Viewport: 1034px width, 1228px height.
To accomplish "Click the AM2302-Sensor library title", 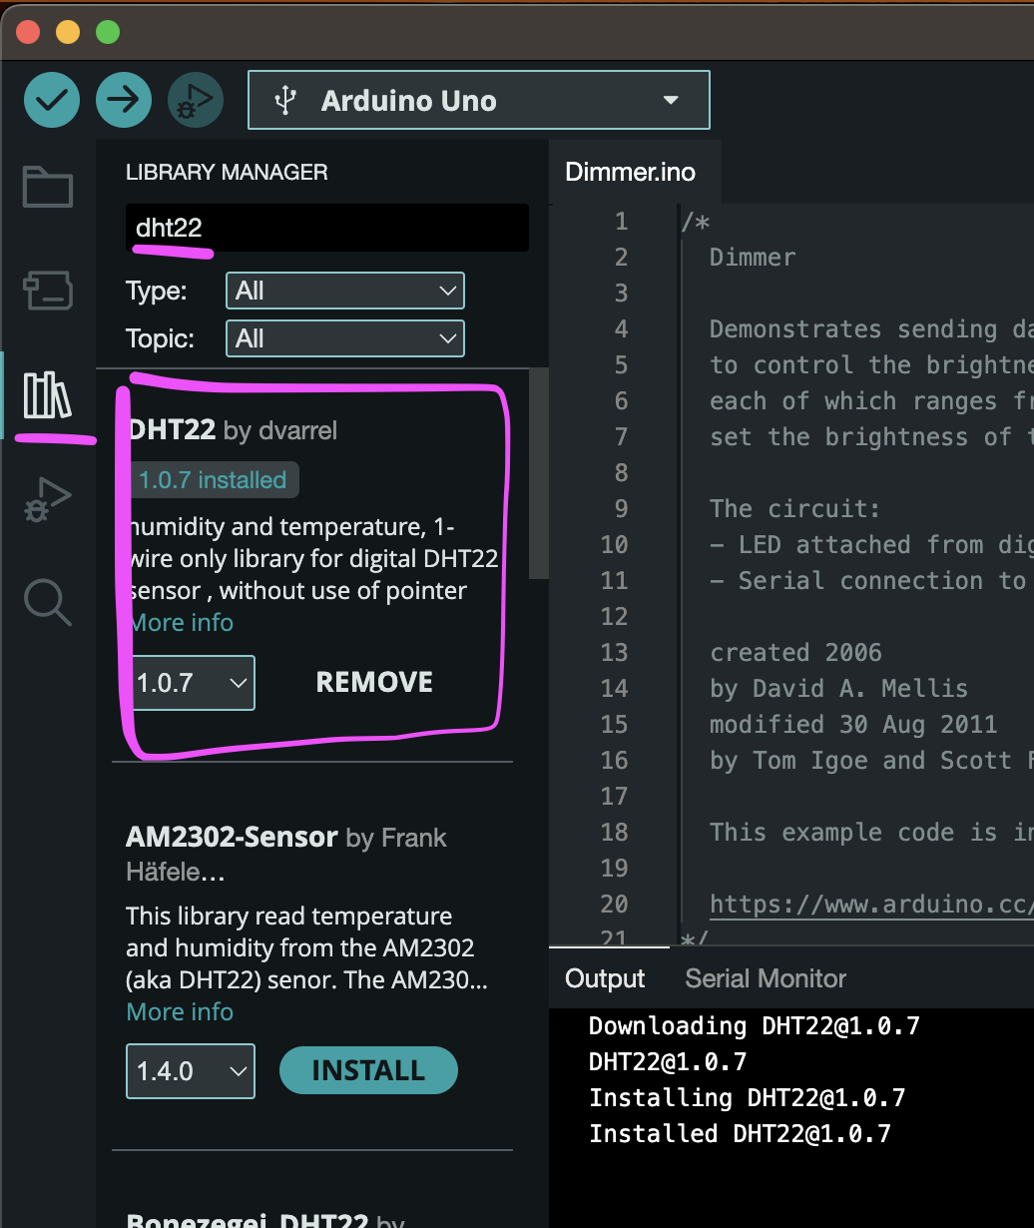I will coord(232,837).
